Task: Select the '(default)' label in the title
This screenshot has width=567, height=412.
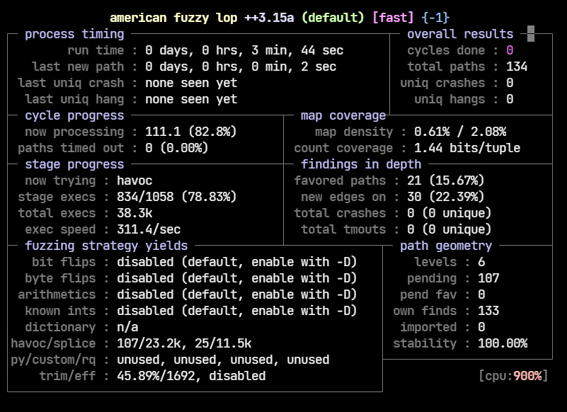Action: click(333, 18)
